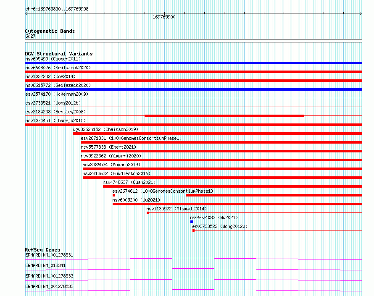Select the 6q27 band label
This screenshot has width=374, height=296.
pos(30,36)
